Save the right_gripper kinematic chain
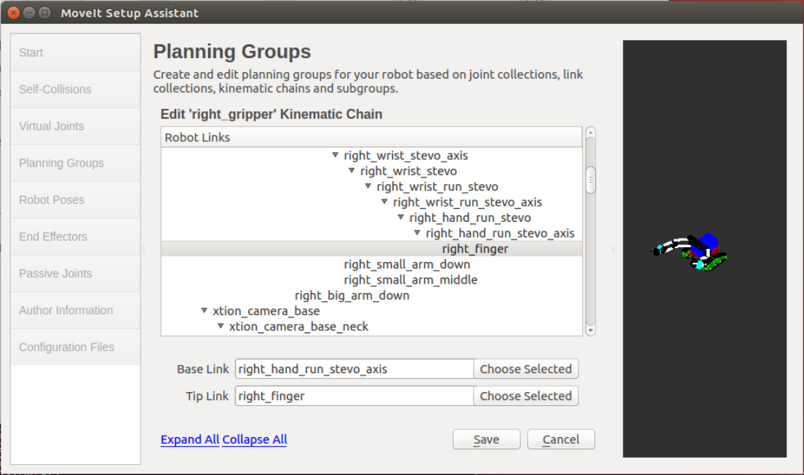804x475 pixels. coord(486,439)
